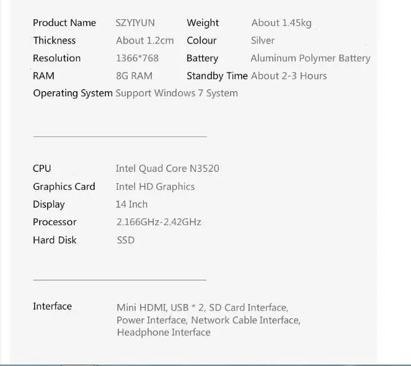This screenshot has height=366, width=411.
Task: Click the Standby Time label
Action: [x=217, y=76]
